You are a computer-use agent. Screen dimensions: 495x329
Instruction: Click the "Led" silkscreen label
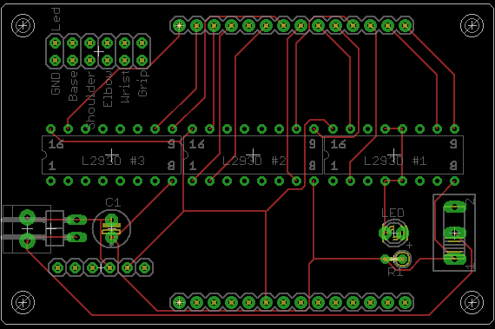(x=56, y=19)
